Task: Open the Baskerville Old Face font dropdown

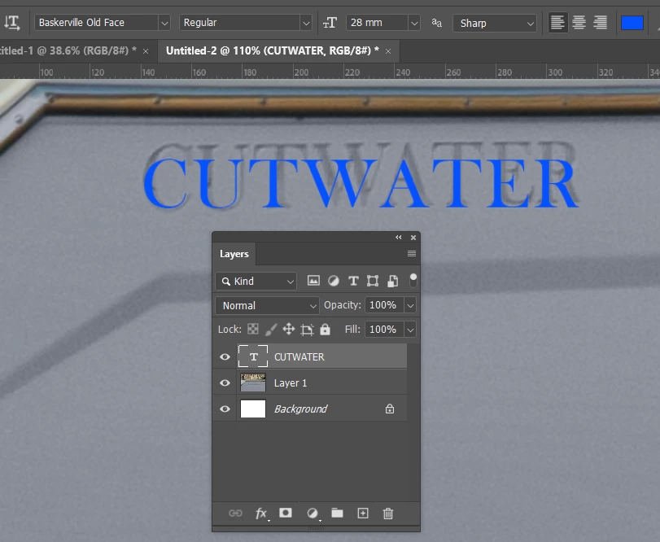Action: (x=164, y=23)
